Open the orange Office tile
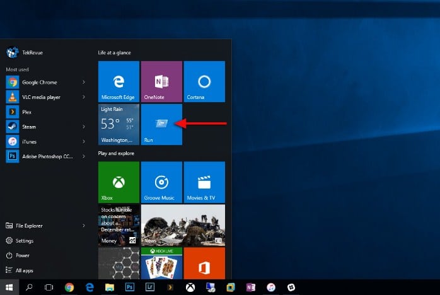440x295 pixels. (204, 263)
